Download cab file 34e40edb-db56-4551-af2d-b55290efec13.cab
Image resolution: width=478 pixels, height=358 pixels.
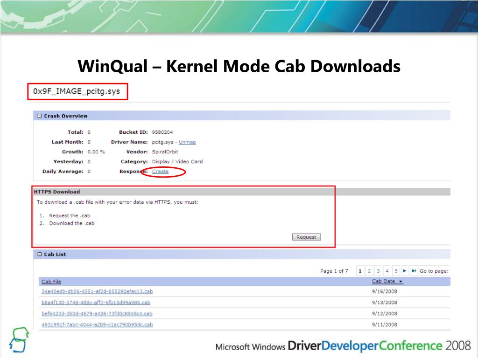tap(97, 291)
